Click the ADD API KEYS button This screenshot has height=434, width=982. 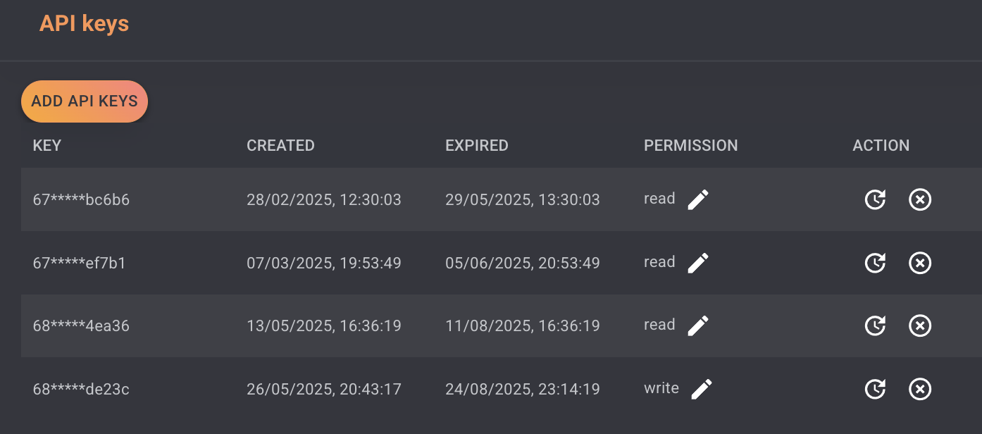tap(85, 101)
